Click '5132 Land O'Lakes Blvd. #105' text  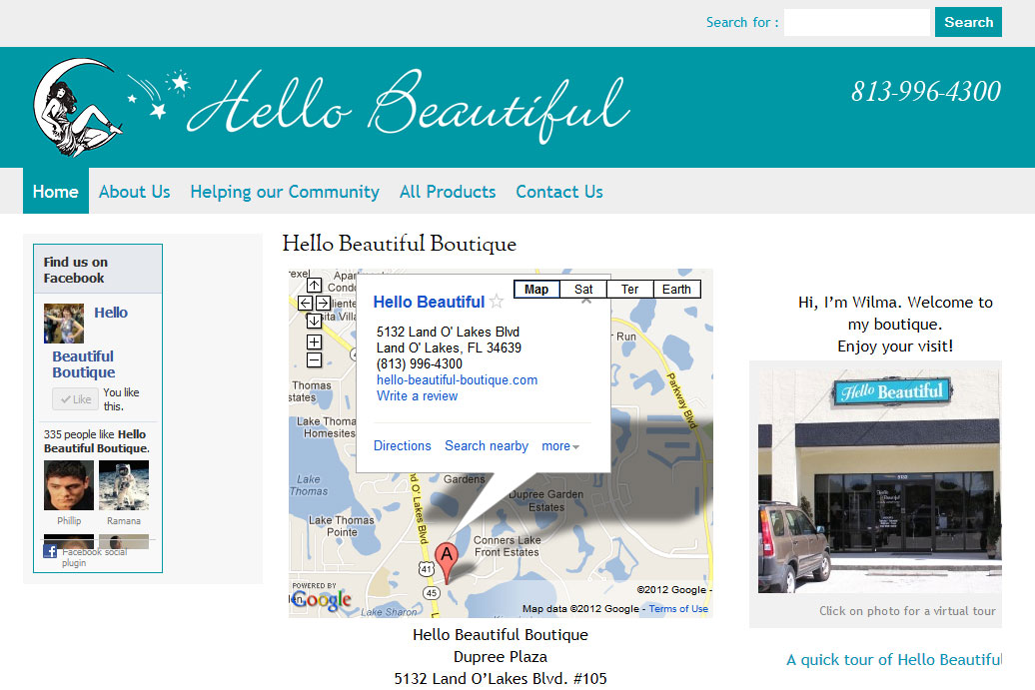[x=501, y=679]
